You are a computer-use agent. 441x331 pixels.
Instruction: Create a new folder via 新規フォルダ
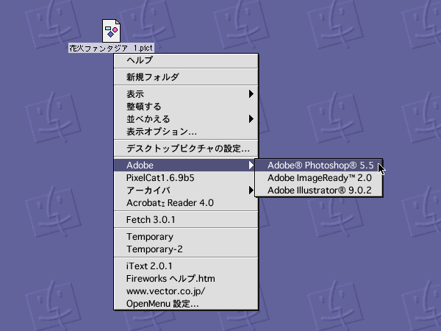click(186, 76)
